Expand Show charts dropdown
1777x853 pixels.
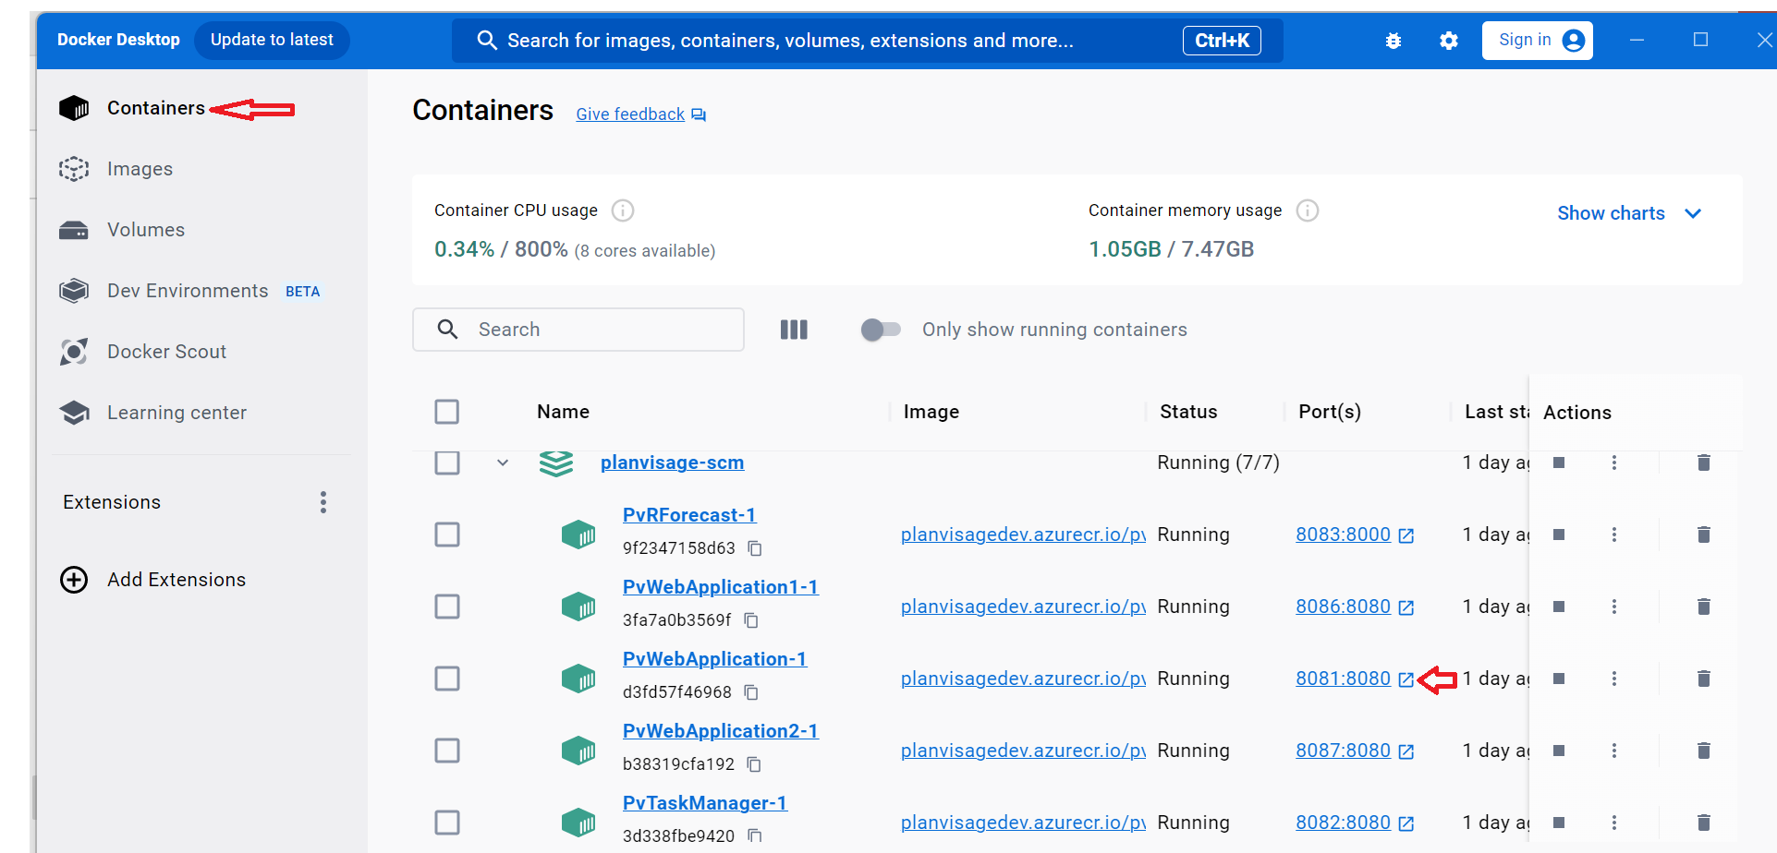[1629, 213]
